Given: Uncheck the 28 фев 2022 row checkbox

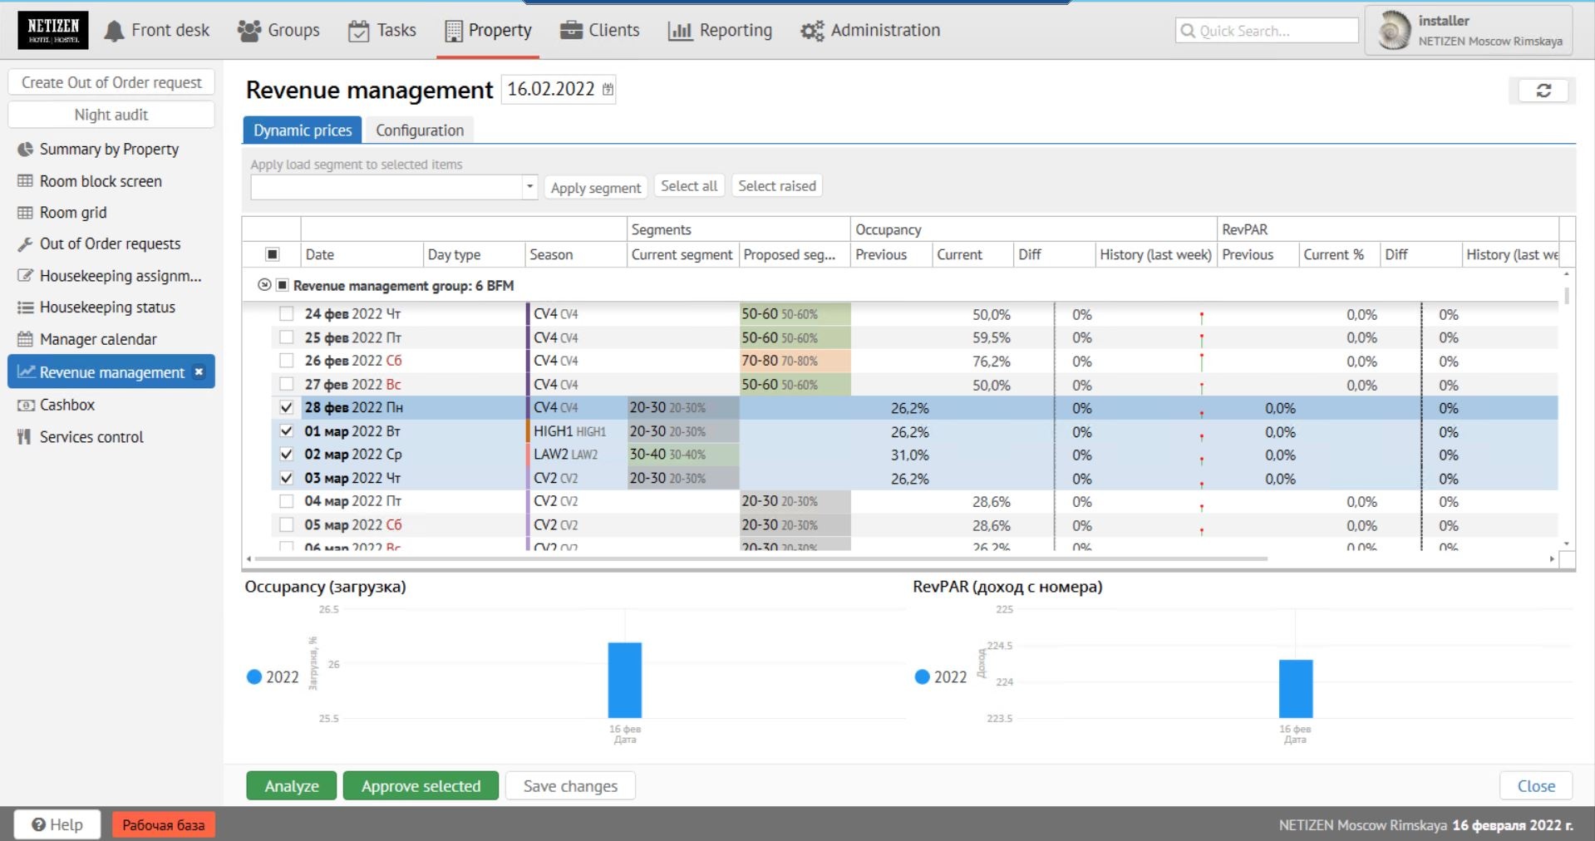Looking at the screenshot, I should tap(287, 408).
